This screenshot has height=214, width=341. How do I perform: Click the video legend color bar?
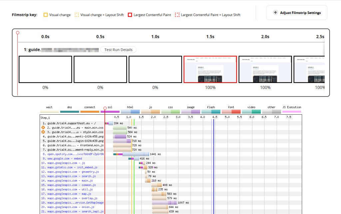251,112
